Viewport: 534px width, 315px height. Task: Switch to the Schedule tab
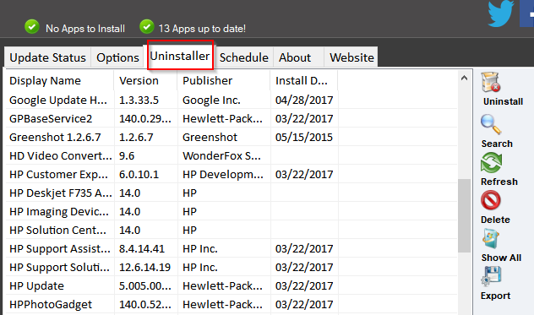pos(244,57)
